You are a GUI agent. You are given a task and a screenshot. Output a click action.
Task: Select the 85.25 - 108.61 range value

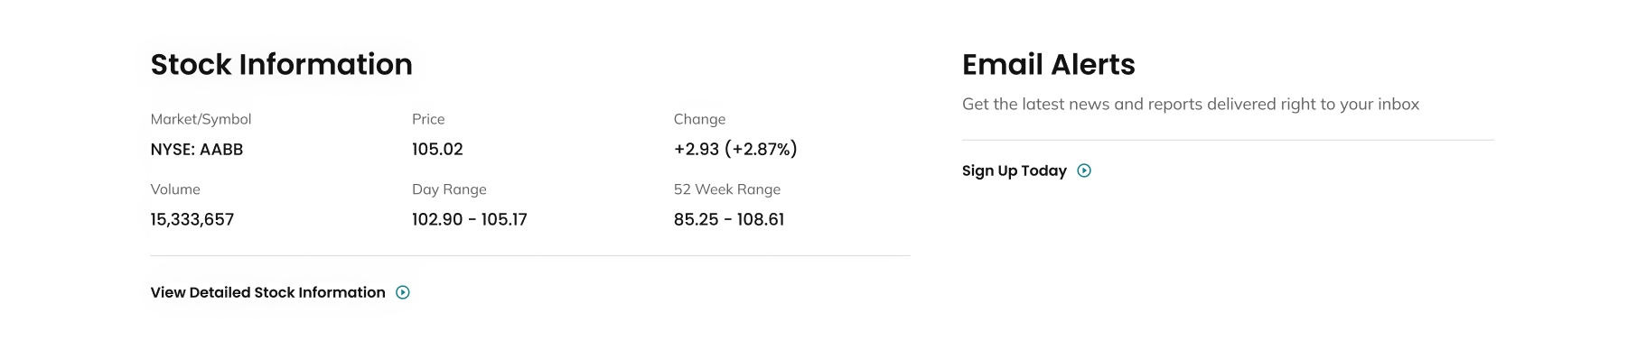pyautogui.click(x=729, y=219)
